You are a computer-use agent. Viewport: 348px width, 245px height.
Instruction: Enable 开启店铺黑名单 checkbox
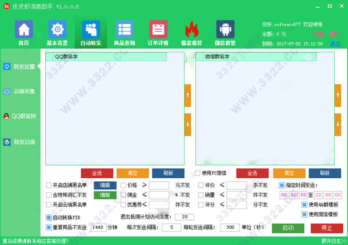point(49,185)
